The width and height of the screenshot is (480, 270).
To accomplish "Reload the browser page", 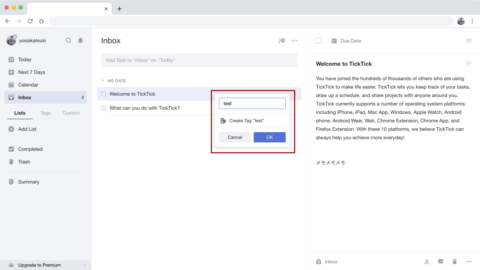I will tap(30, 21).
